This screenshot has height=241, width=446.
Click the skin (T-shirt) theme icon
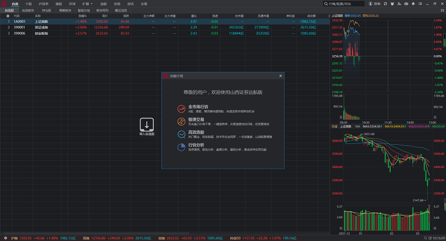392,4
